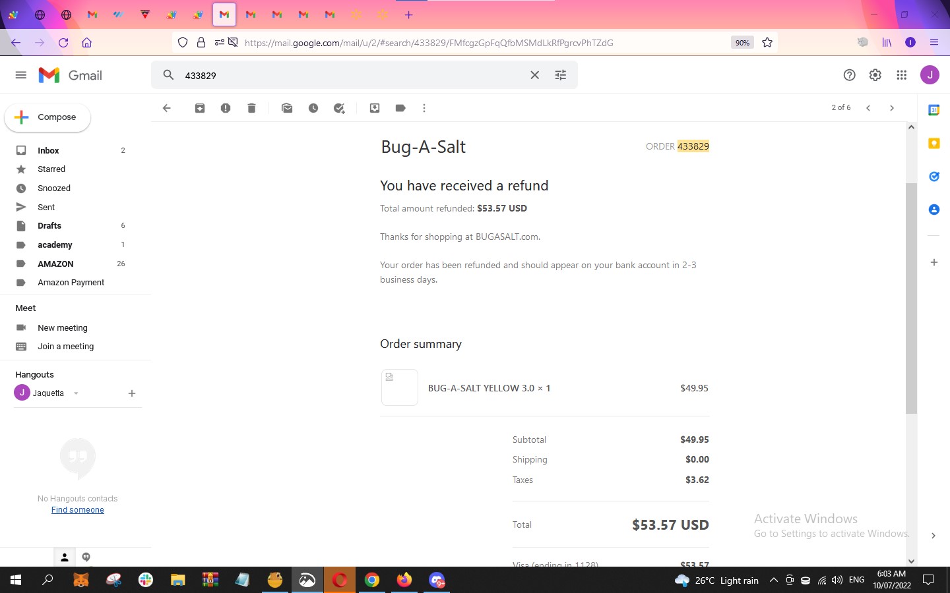Click the product image placeholder thumbnail
Screen dimensions: 950x593
[x=400, y=387]
